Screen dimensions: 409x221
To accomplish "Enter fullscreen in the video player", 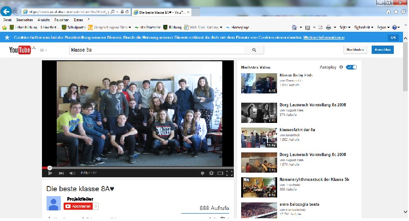I will tap(230, 173).
